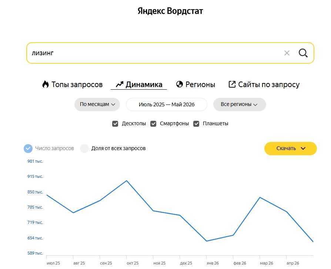Click the magnifying glass search icon
Screen dimensions: 331x269
303,53
